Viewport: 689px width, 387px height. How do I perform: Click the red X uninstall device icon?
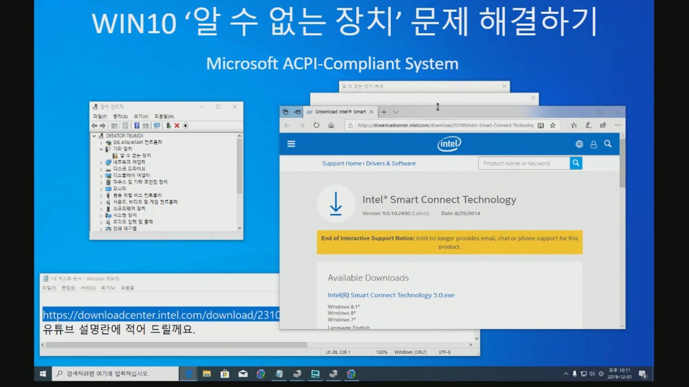coord(177,125)
